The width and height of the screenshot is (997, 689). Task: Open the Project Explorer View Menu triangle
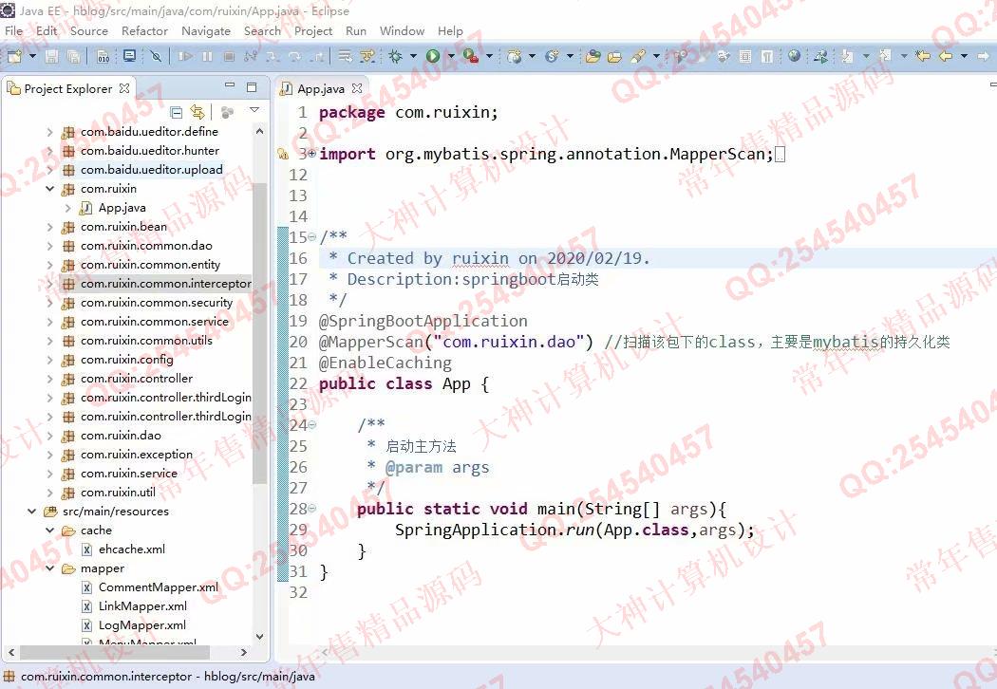click(254, 111)
